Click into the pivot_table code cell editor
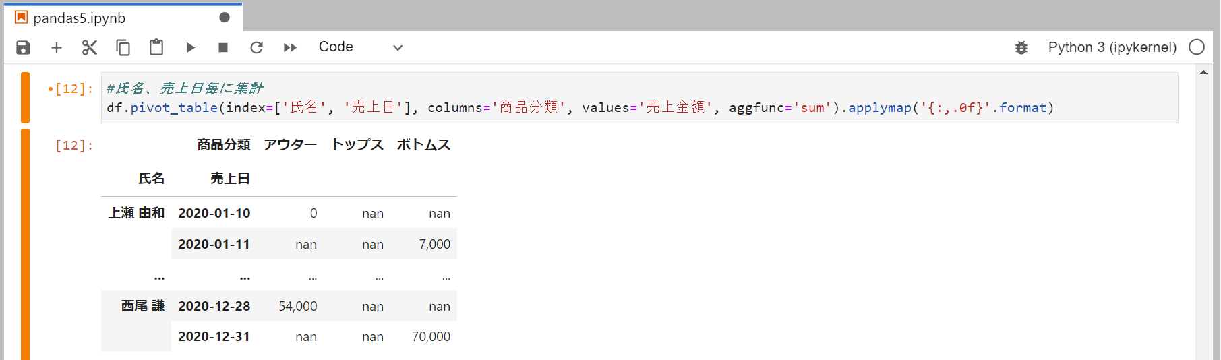Image resolution: width=1221 pixels, height=360 pixels. [x=639, y=98]
